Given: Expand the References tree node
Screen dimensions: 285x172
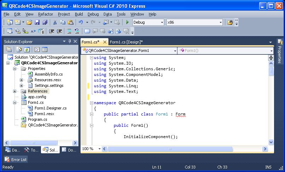Looking at the screenshot, I should click(15, 91).
